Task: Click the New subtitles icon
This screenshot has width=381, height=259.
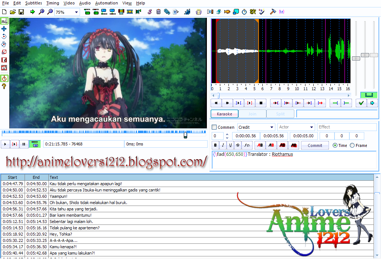Action: coord(4,12)
